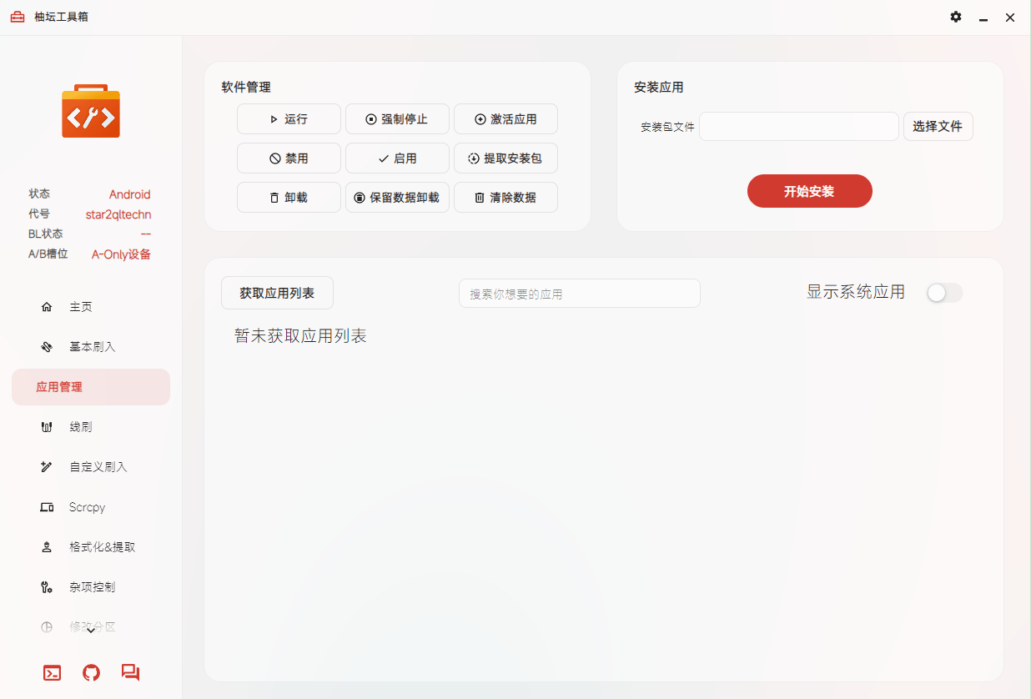
Task: Click the toolbox logo above the device status
Action: pyautogui.click(x=90, y=111)
